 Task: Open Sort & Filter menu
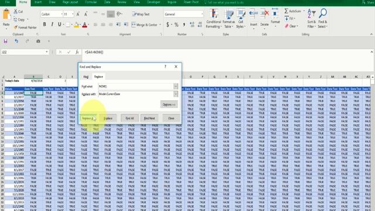[311, 19]
